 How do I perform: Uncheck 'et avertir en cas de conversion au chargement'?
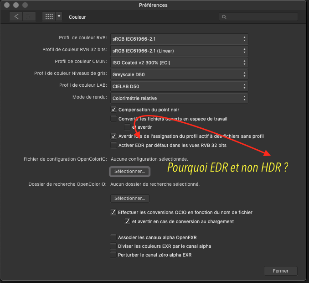tap(127, 221)
